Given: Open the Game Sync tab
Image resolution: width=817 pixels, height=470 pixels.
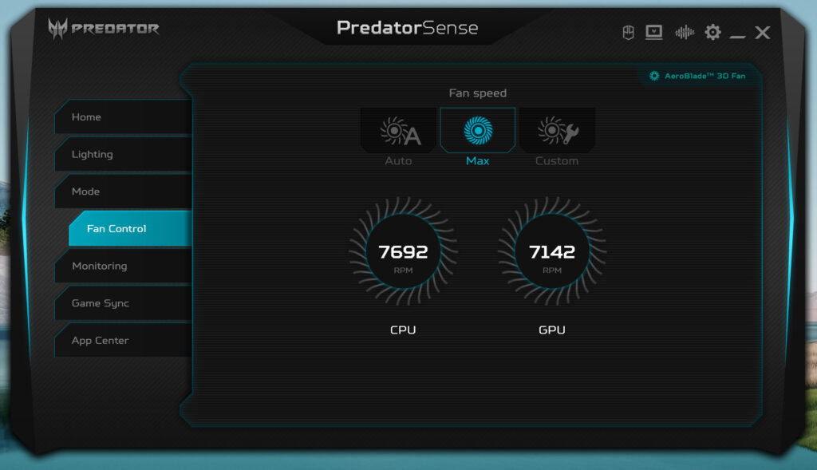Looking at the screenshot, I should pos(123,303).
